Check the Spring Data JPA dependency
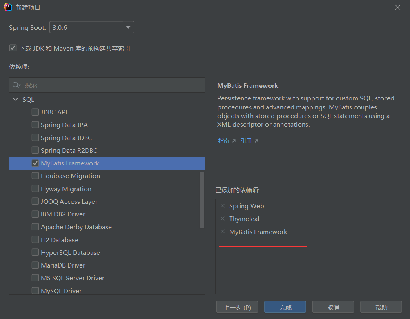The height and width of the screenshot is (319, 410). pyautogui.click(x=35, y=125)
